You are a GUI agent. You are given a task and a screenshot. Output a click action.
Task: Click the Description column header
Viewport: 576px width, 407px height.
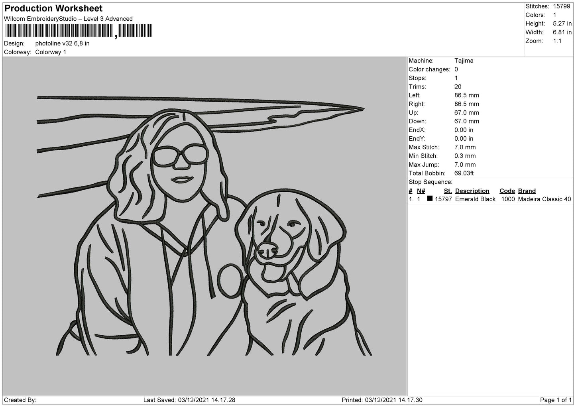(472, 191)
